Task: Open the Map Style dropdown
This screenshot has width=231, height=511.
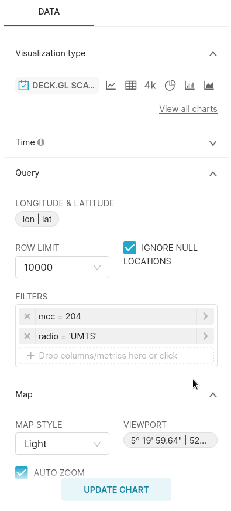Action: coord(62,444)
